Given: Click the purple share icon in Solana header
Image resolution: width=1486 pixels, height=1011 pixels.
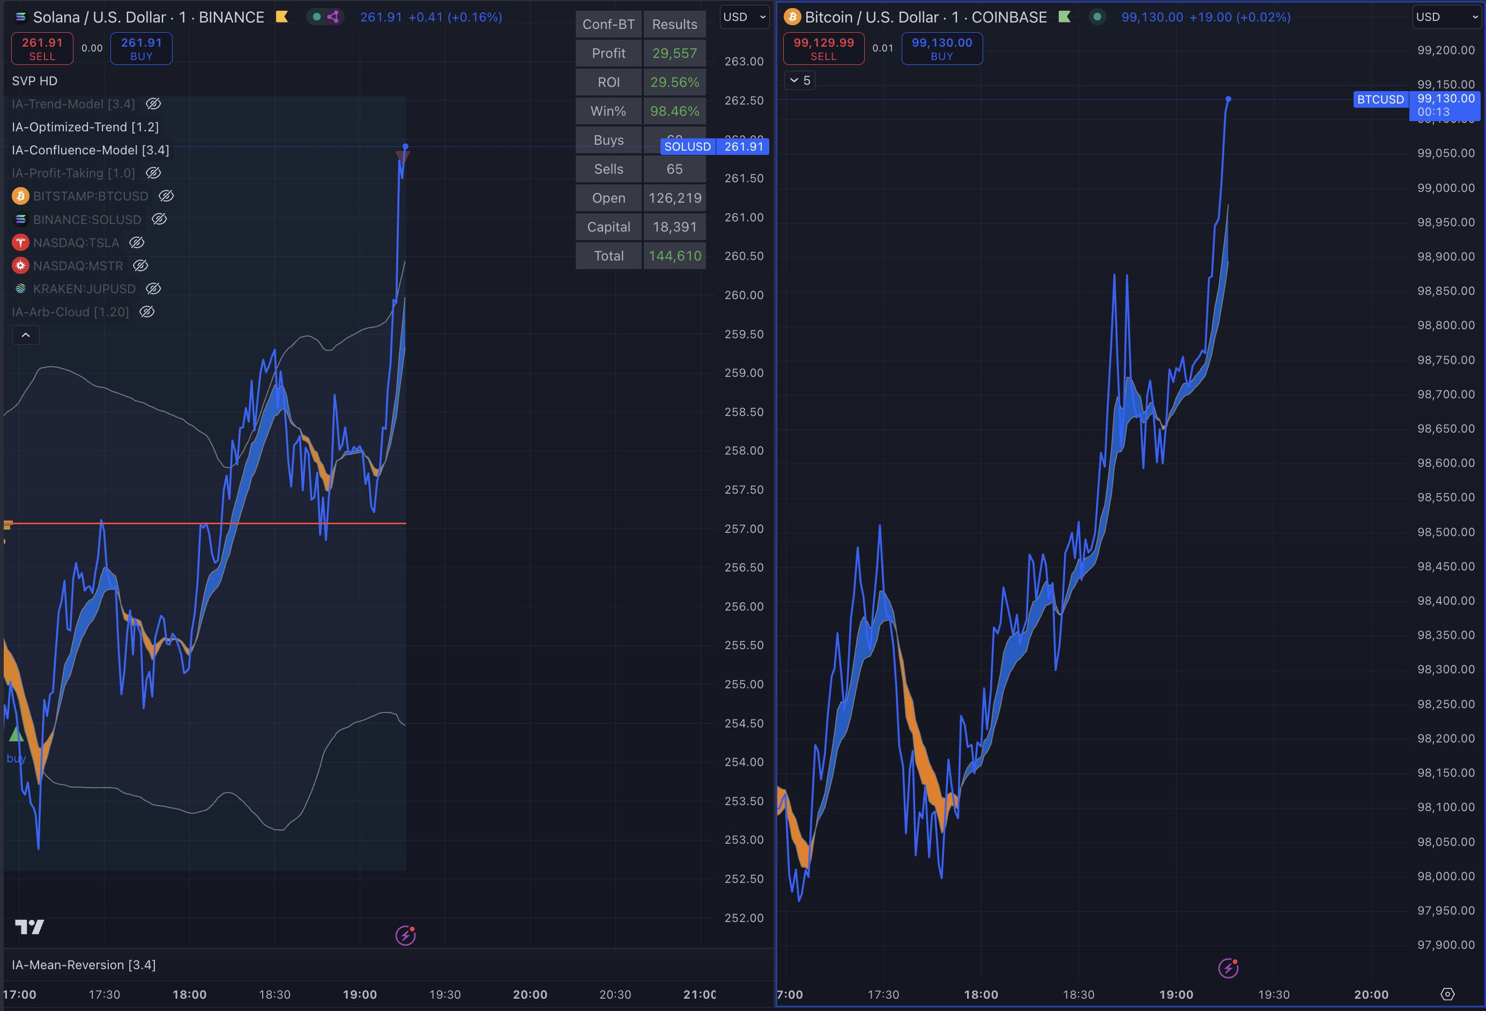Looking at the screenshot, I should [333, 17].
